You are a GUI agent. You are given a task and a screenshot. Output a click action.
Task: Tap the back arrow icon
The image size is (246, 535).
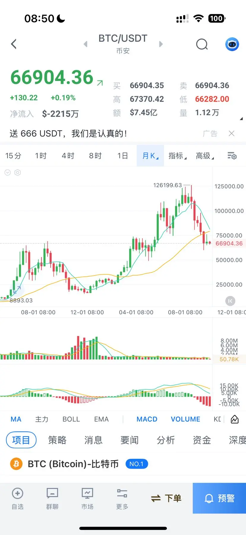tap(14, 44)
